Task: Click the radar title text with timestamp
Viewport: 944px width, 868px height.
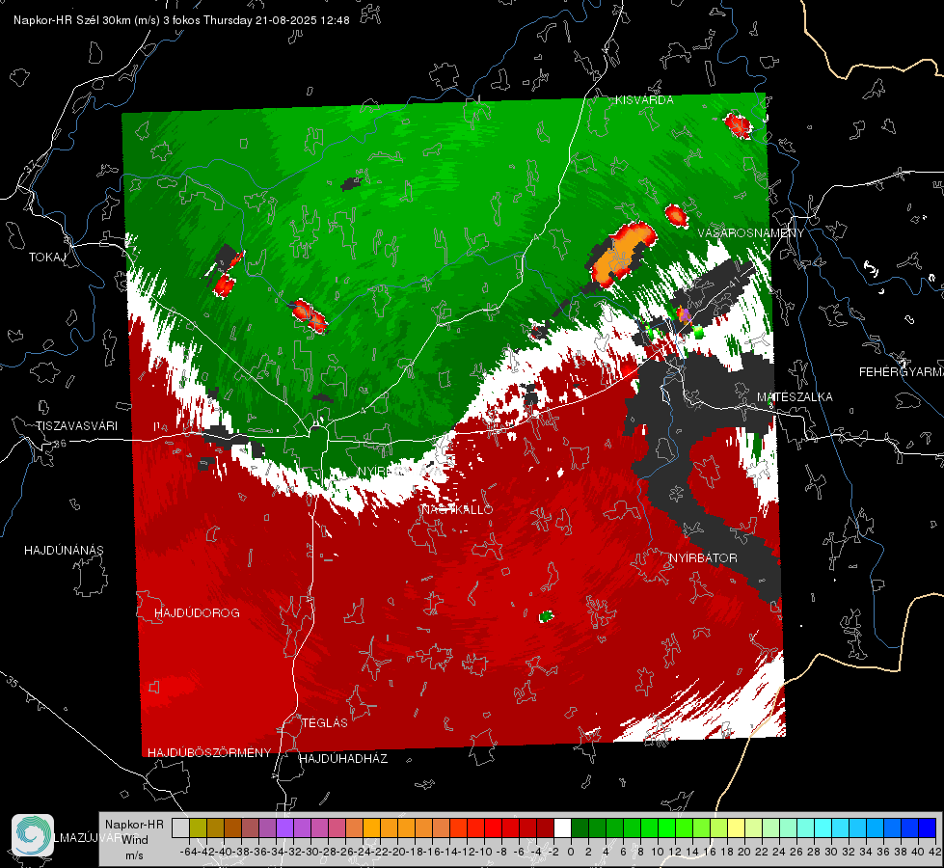Action: pos(181,20)
